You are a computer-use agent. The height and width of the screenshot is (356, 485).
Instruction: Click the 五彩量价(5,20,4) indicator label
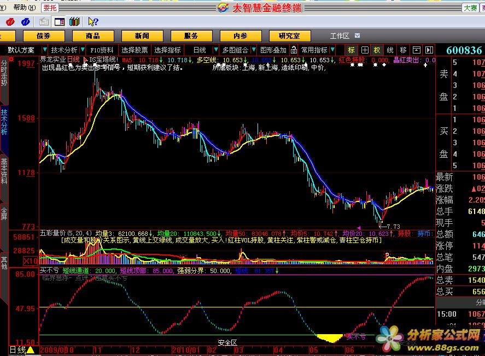[66, 233]
